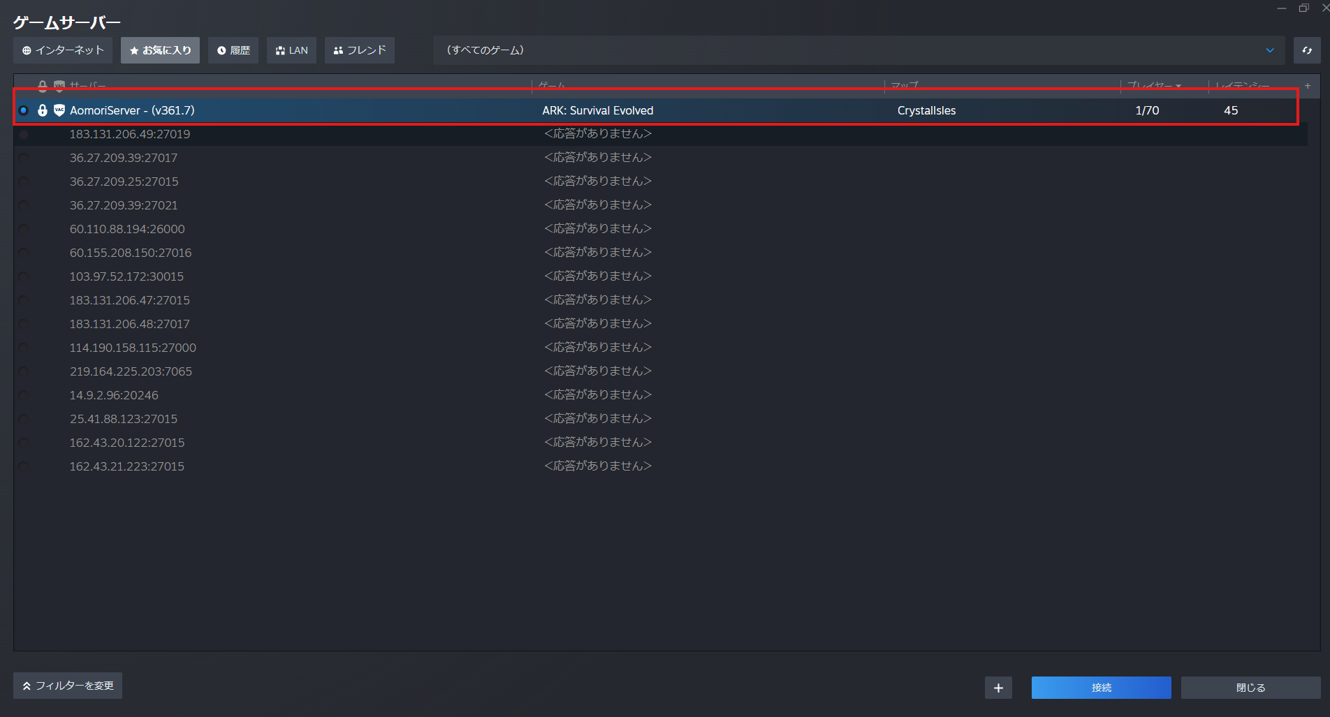
Task: Switch to the 履歴 history tab
Action: tap(233, 50)
